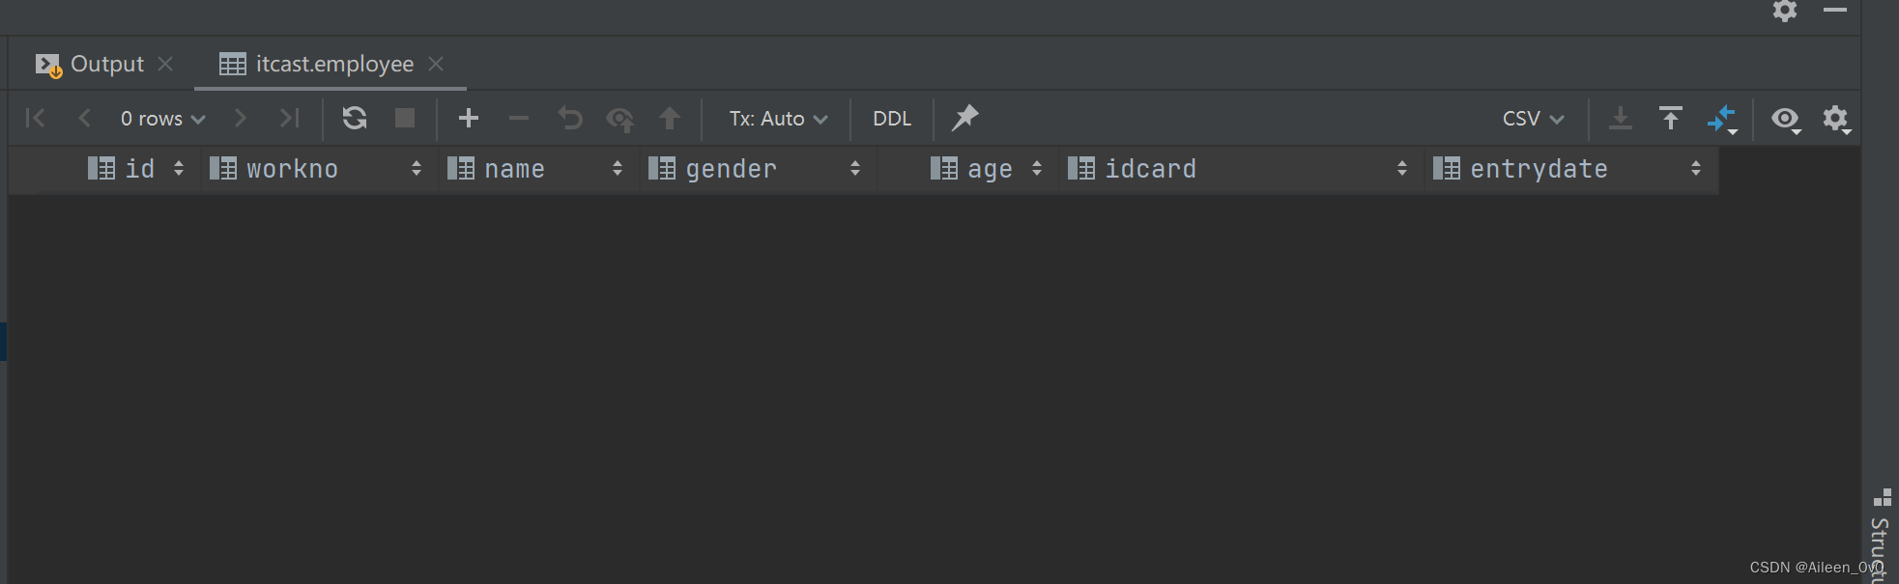This screenshot has height=584, width=1899.
Task: Click the DDL button
Action: click(892, 118)
